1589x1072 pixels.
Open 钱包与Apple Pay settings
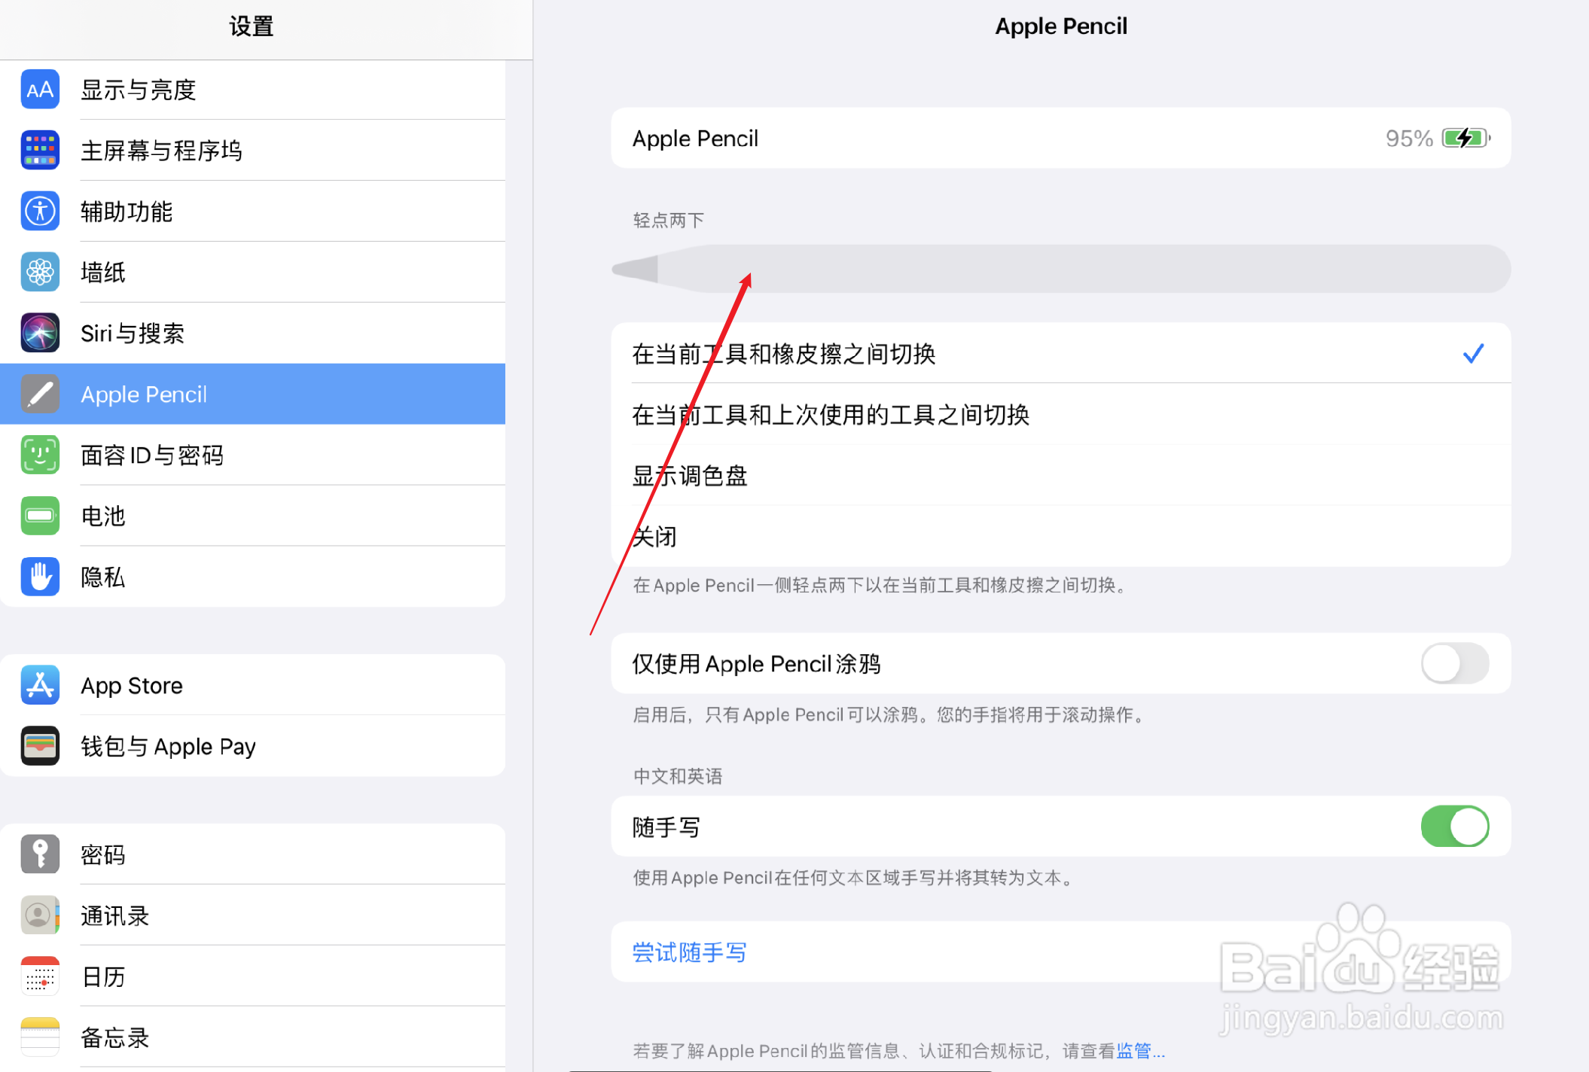tap(253, 746)
